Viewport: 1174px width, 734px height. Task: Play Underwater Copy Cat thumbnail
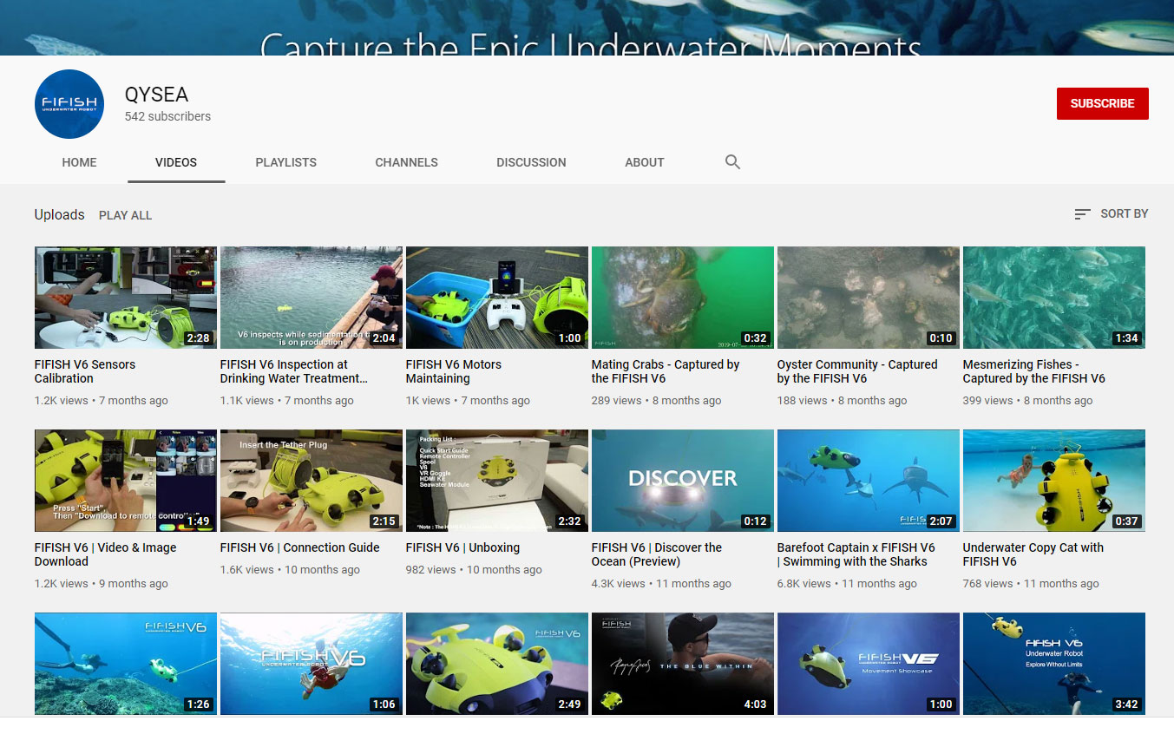1054,481
